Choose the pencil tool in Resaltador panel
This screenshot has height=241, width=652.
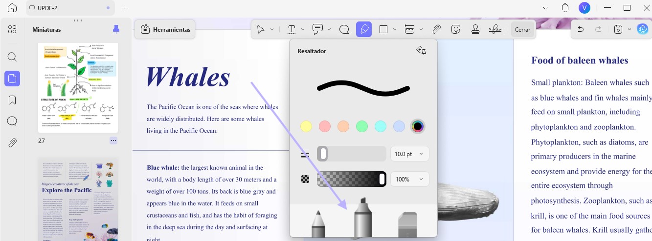(318, 223)
